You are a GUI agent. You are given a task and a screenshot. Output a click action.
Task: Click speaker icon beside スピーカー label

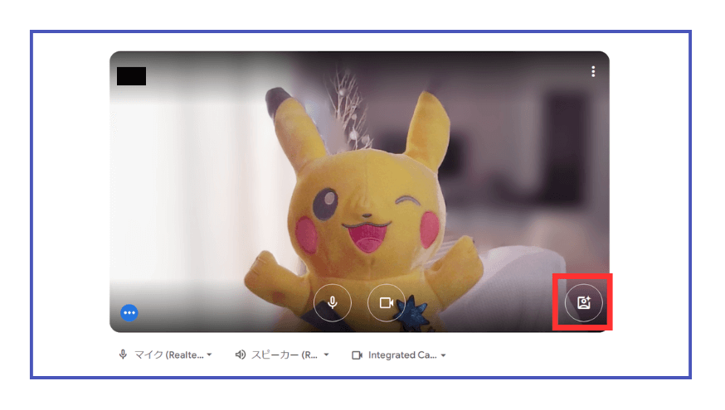tap(240, 355)
